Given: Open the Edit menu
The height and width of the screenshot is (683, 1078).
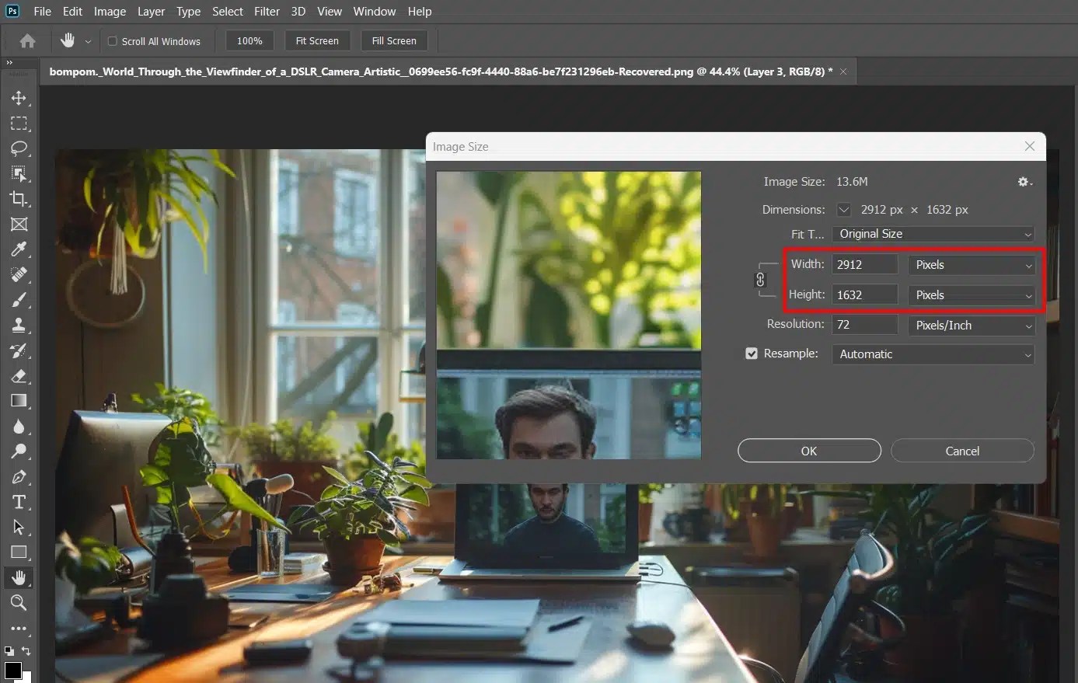Looking at the screenshot, I should 72,12.
